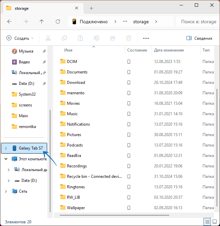Click the Cut scissors icon
220x226 pixels.
(48, 38)
